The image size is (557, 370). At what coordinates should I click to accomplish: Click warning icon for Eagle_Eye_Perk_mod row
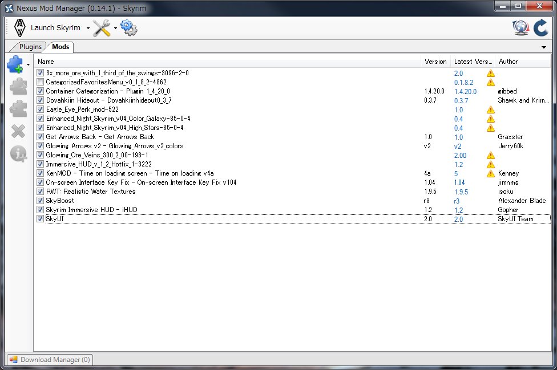coord(491,109)
